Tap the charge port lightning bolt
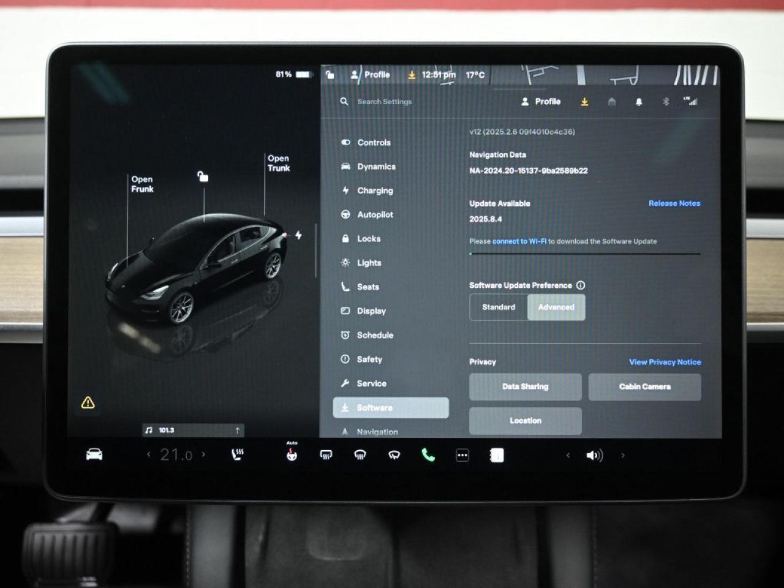Screen dimensions: 784x588 point(298,235)
